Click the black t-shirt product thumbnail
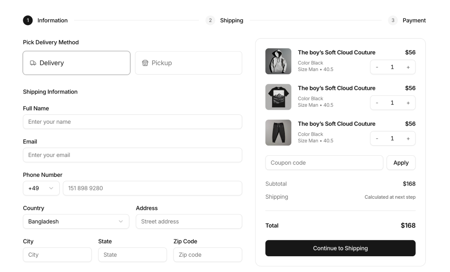 (278, 97)
